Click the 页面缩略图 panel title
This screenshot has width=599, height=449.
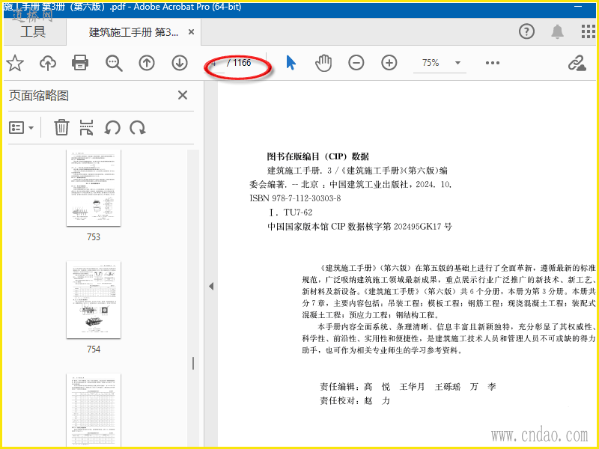(39, 96)
